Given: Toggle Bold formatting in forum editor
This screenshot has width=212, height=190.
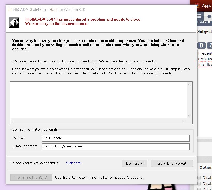Looking at the screenshot, I should pyautogui.click(x=201, y=45).
